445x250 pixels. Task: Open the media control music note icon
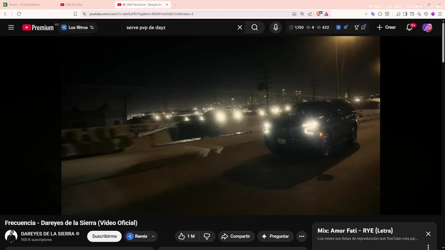pos(398,14)
